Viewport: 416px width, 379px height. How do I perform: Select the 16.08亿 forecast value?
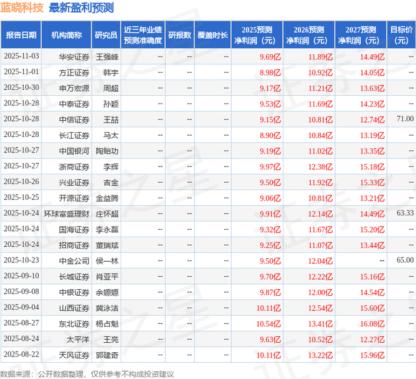point(372,324)
